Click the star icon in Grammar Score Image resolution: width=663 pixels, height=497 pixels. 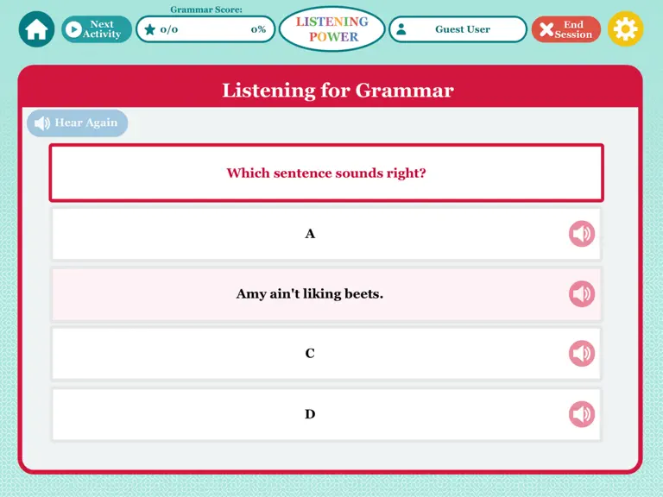(x=149, y=29)
